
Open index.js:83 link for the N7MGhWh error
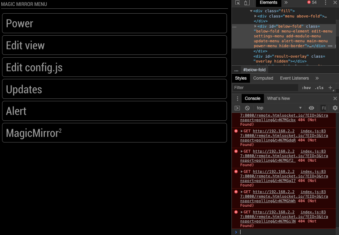[313, 192]
